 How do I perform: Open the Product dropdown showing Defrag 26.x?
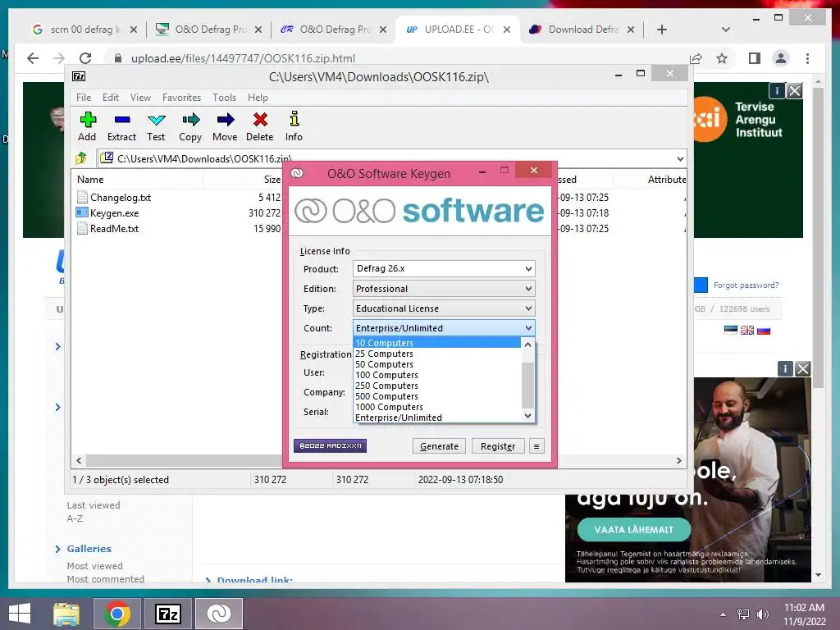tap(444, 268)
